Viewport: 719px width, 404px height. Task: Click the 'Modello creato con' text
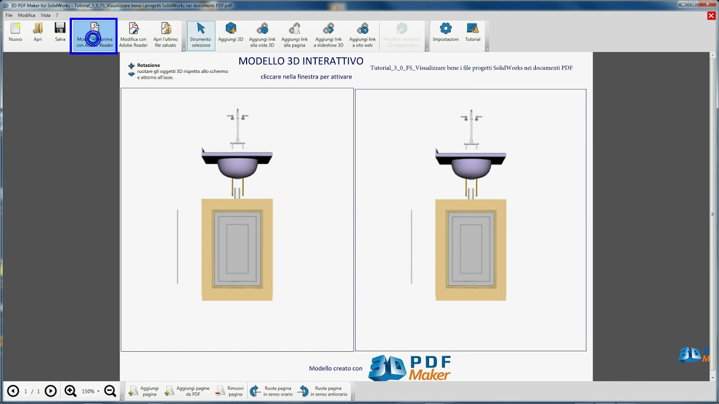point(335,369)
